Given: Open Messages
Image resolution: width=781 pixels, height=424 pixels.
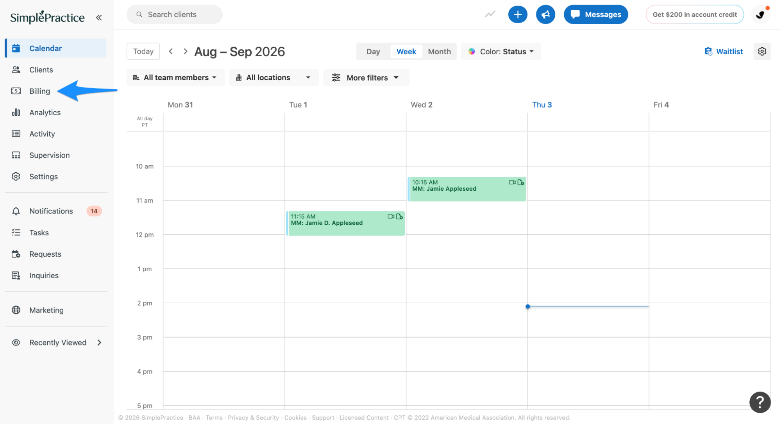Looking at the screenshot, I should (x=595, y=14).
